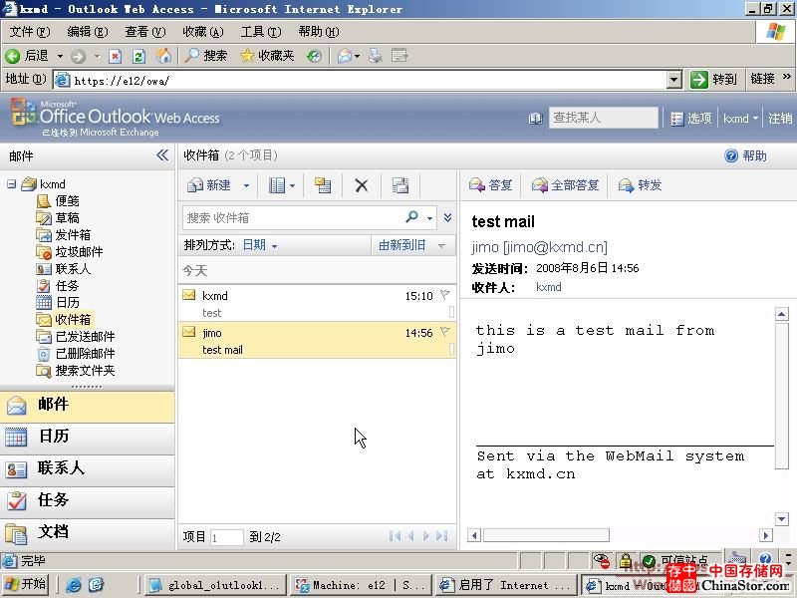
Task: Click the Reply (答复) button
Action: click(490, 185)
